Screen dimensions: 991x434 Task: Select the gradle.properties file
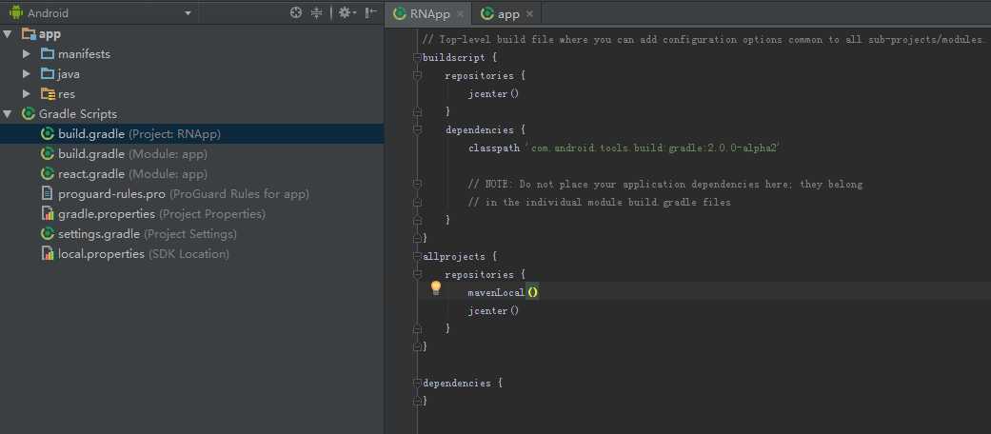[105, 214]
